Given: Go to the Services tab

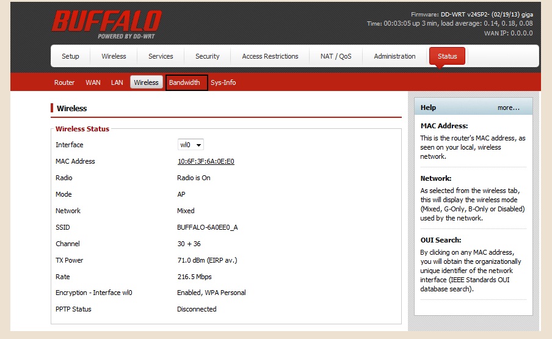Looking at the screenshot, I should point(161,56).
